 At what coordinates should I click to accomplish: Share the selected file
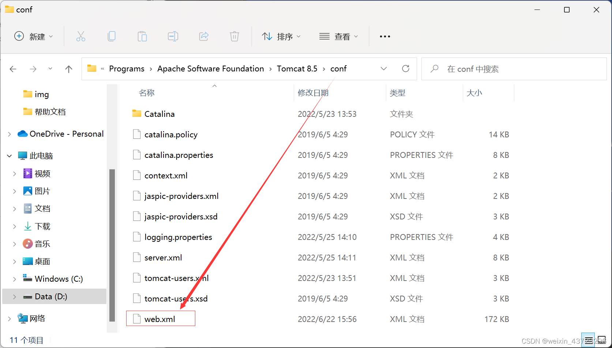point(204,36)
